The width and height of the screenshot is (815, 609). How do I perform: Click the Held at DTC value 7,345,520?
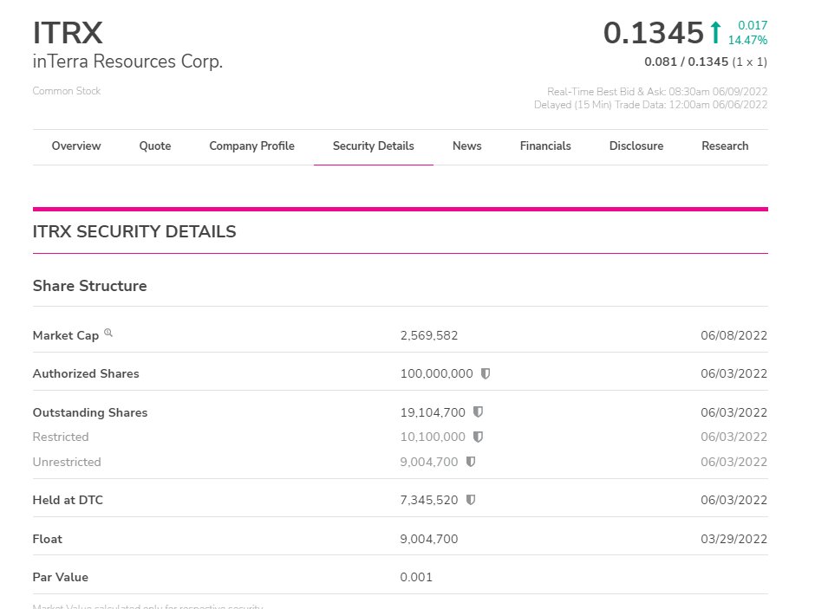[x=429, y=500]
